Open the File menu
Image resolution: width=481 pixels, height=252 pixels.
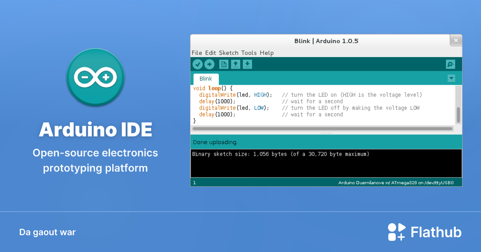coord(197,52)
